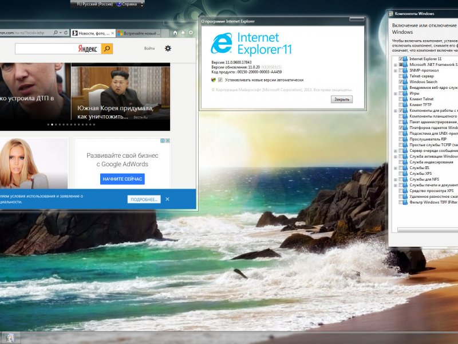Close the Google AdWords ad

[168, 140]
